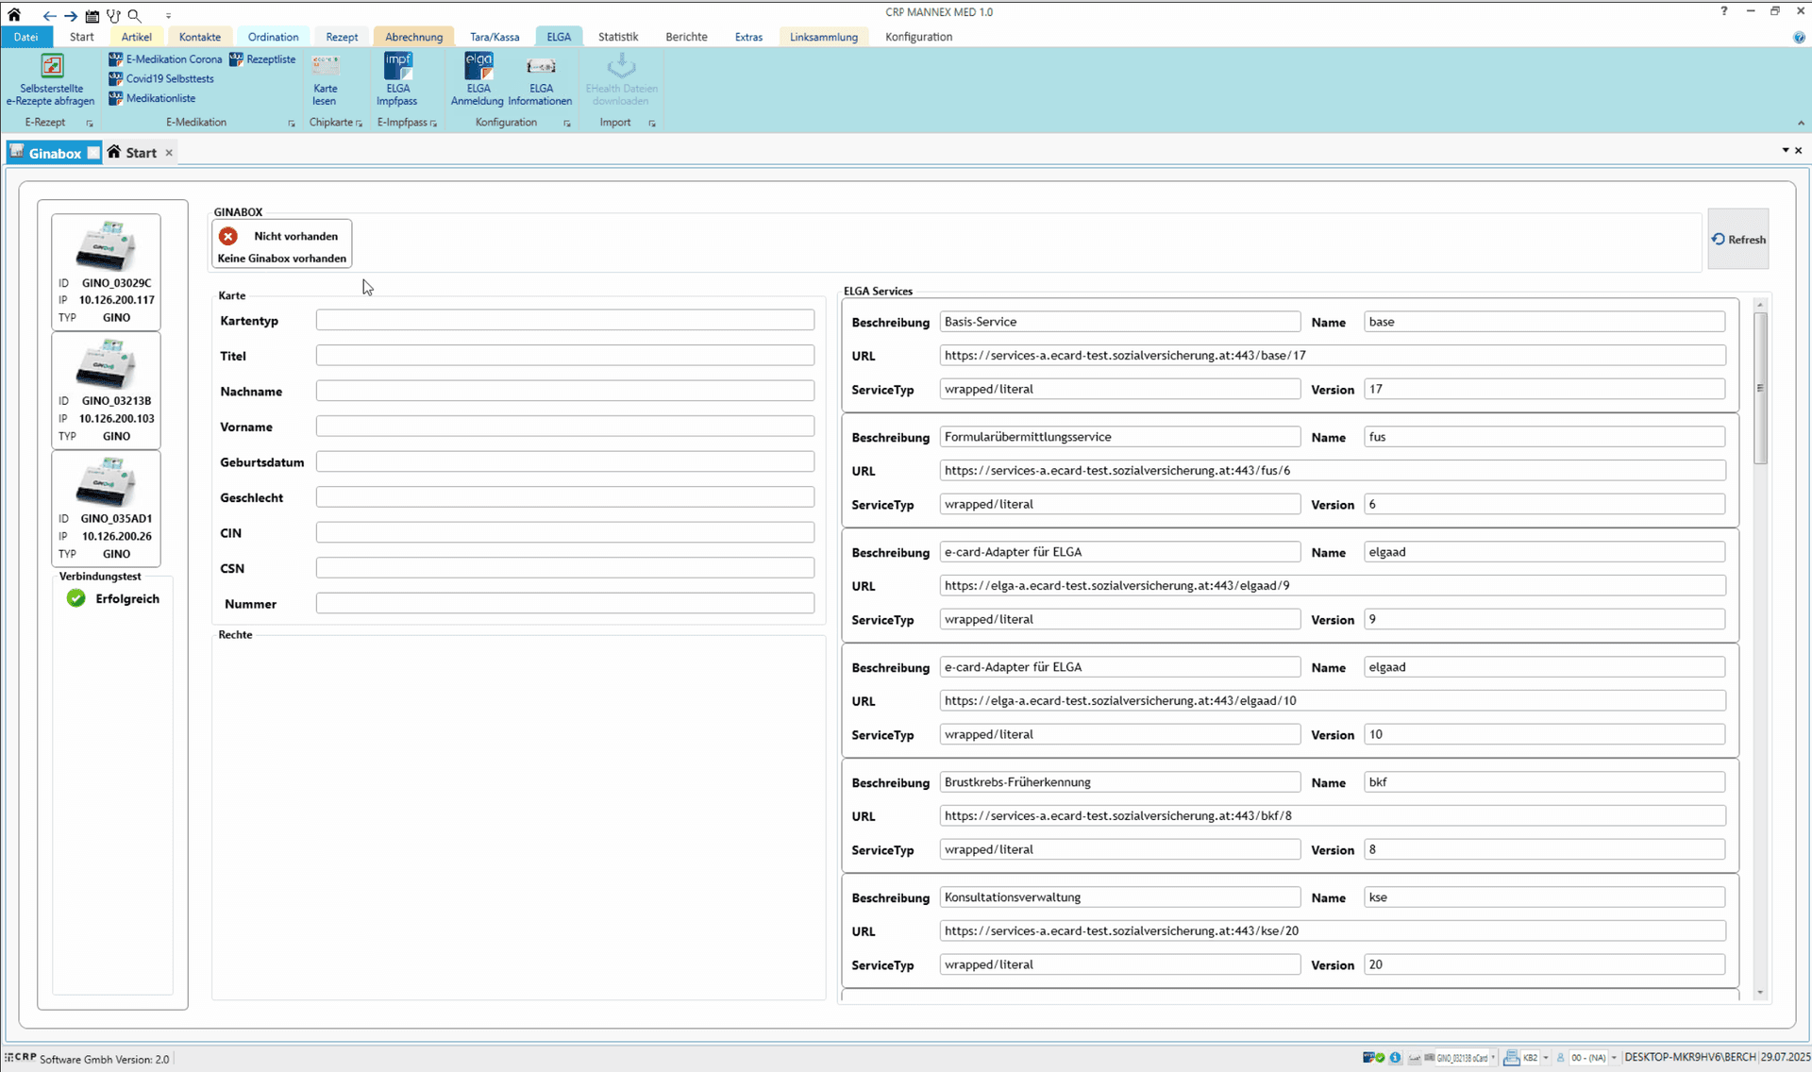Open the stethoscope icon in quick access bar
Screen dimensions: 1812x1072
point(113,15)
